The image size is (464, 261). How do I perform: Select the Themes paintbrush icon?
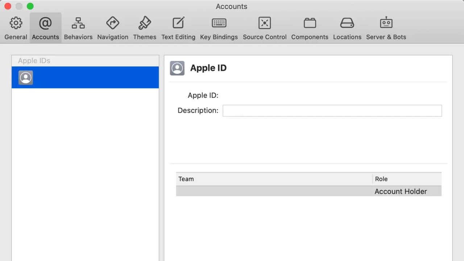coord(145,22)
